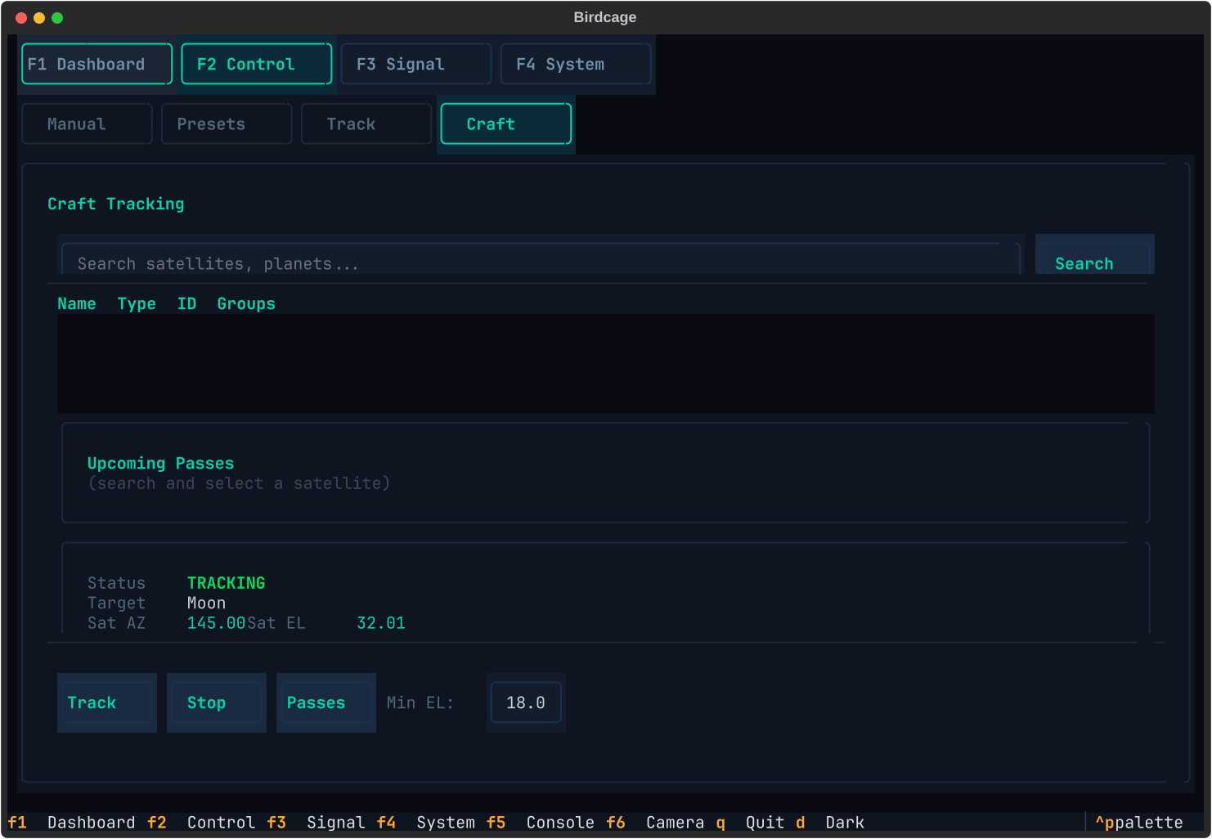Go to the F4 System tab
1212x839 pixels.
click(x=576, y=64)
